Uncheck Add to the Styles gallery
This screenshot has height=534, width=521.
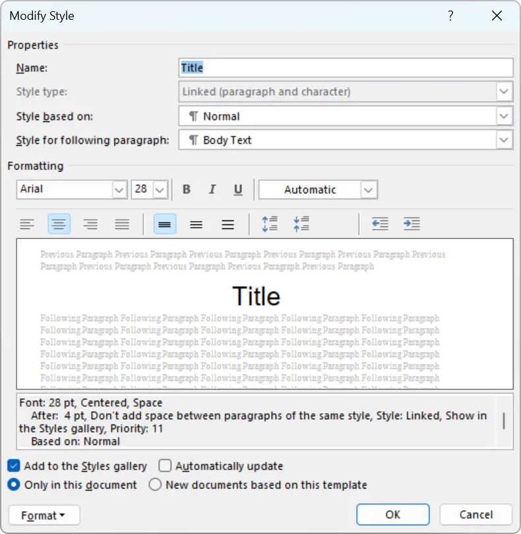coord(15,466)
